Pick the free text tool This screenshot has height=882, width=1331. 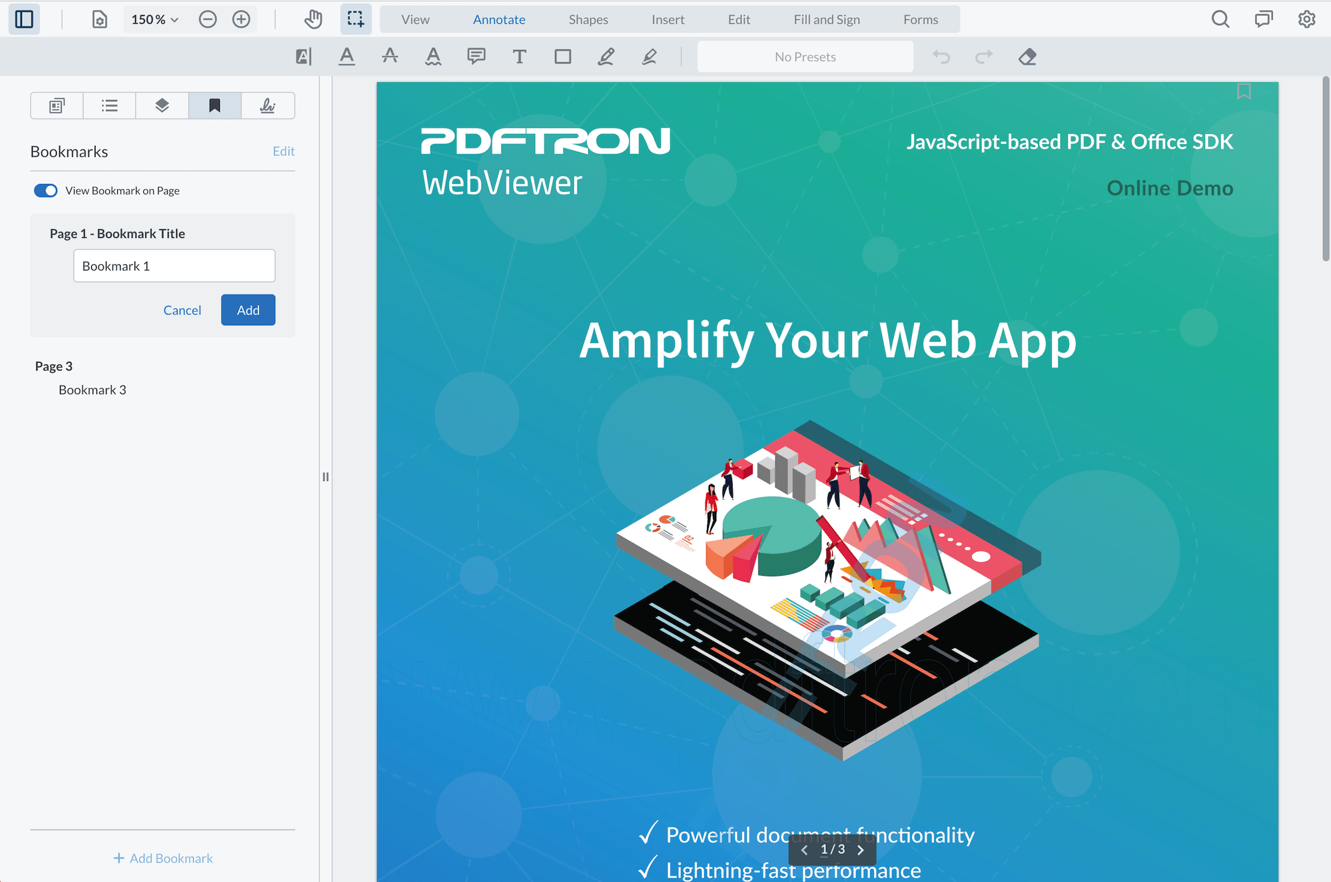(520, 57)
